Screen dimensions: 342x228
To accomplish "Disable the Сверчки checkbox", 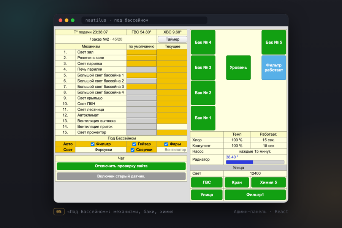I will tap(132, 150).
